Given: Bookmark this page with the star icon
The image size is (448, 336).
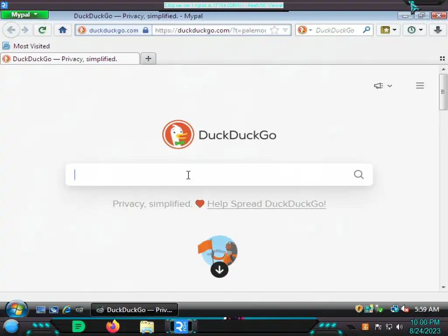Looking at the screenshot, I should (274, 30).
